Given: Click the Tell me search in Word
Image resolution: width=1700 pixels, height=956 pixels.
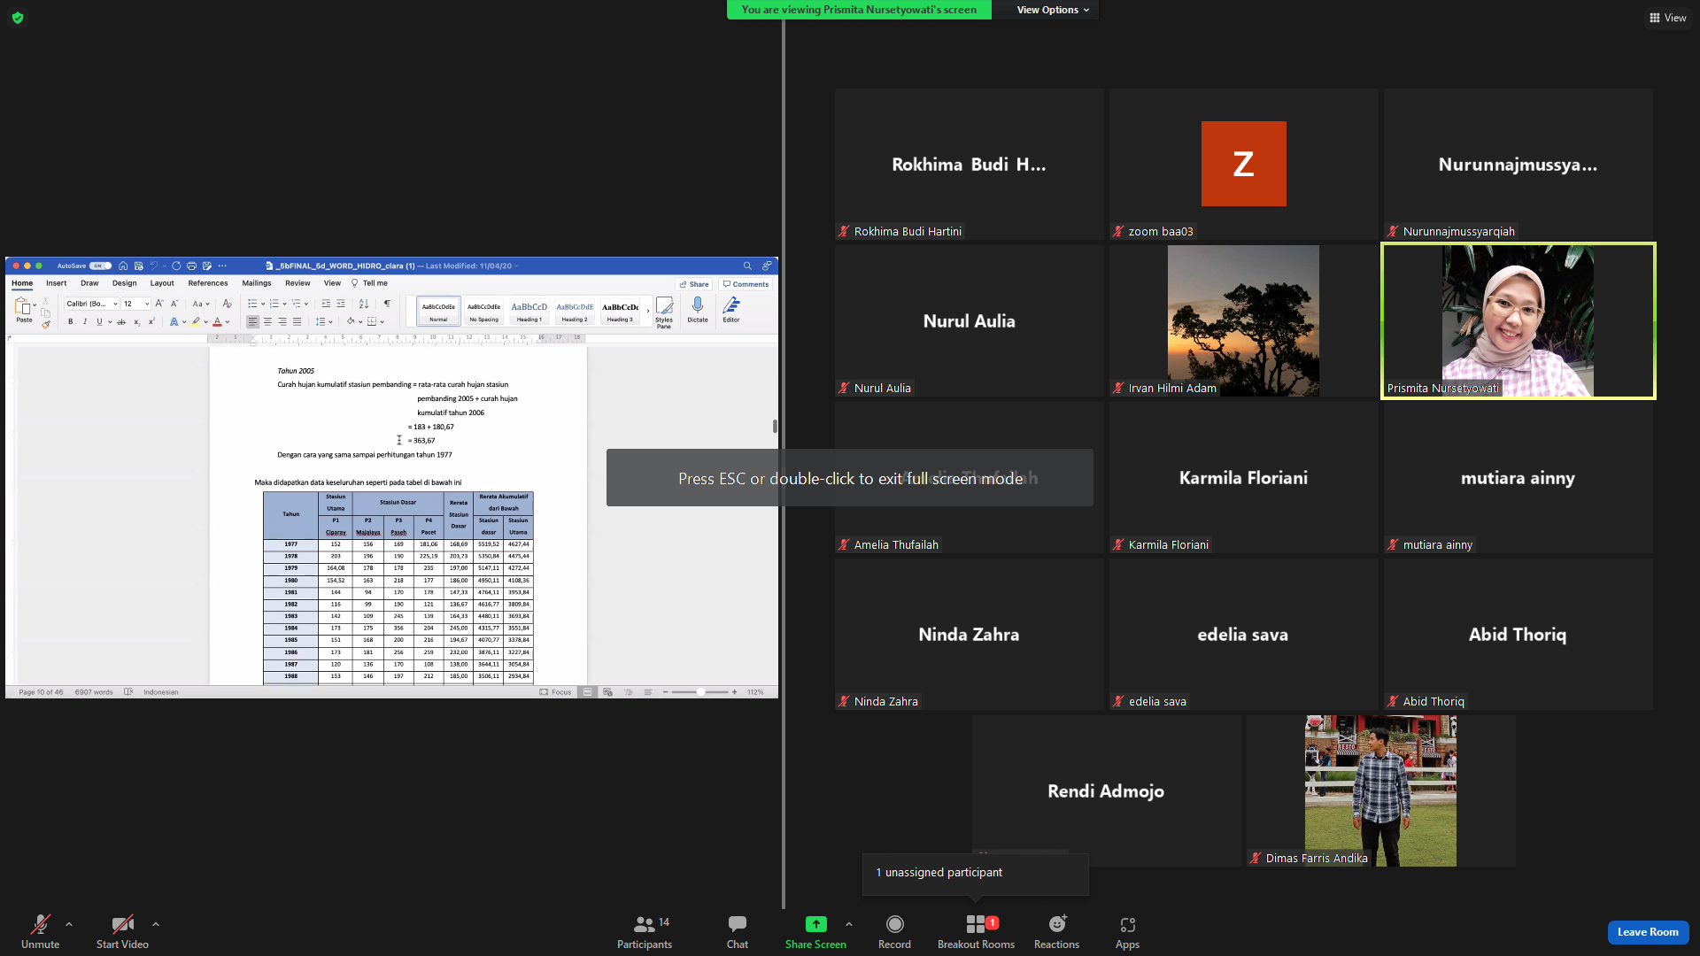Looking at the screenshot, I should 370,283.
